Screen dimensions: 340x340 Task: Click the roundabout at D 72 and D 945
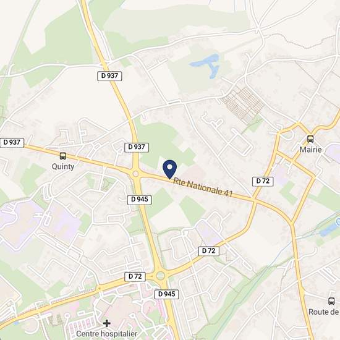(x=161, y=276)
